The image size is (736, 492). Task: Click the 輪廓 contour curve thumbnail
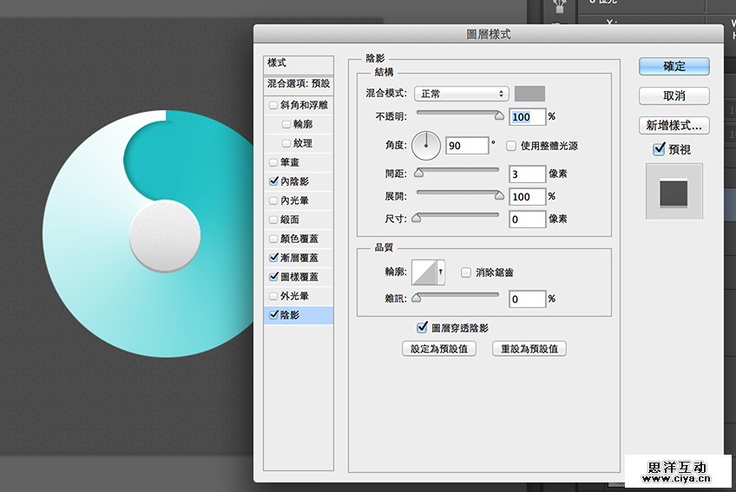[x=424, y=272]
